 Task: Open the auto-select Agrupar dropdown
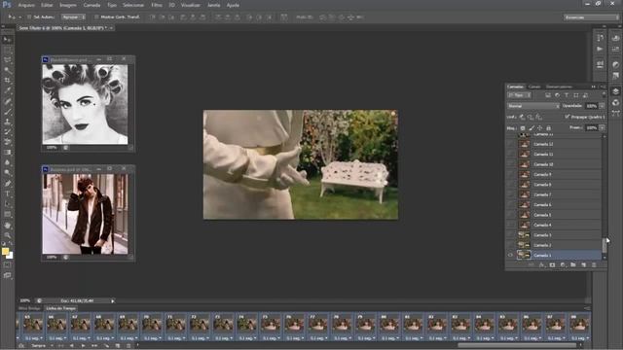pos(73,17)
